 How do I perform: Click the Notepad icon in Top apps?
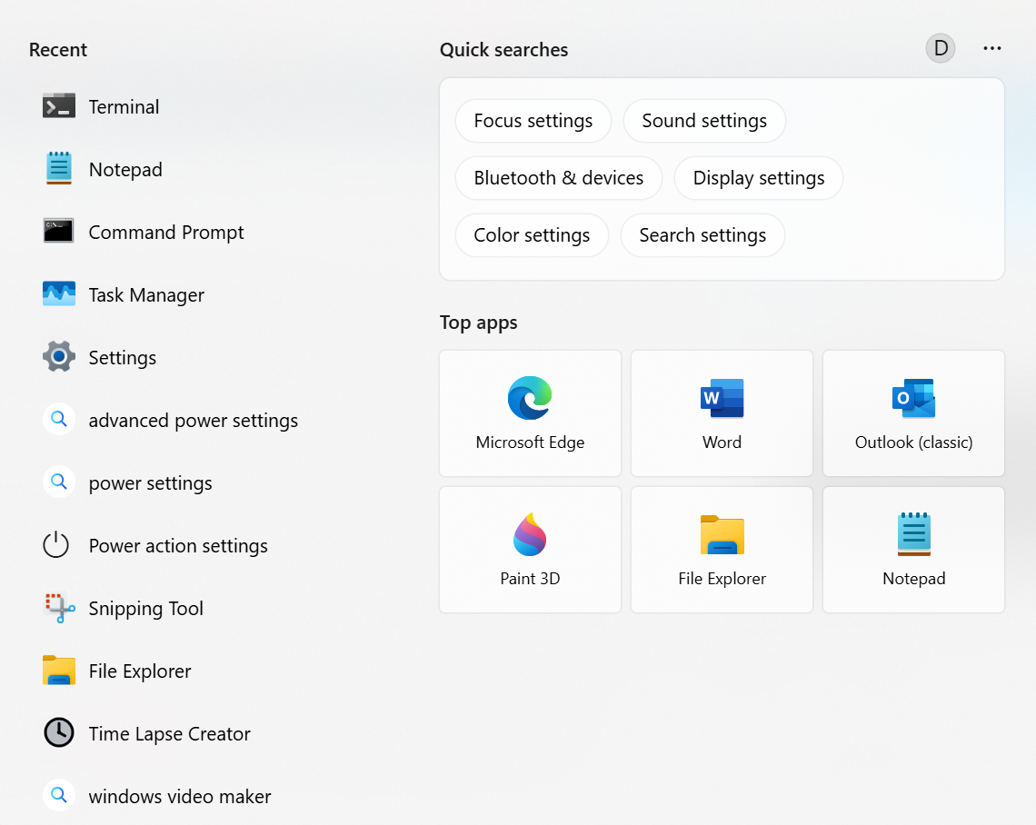[913, 534]
